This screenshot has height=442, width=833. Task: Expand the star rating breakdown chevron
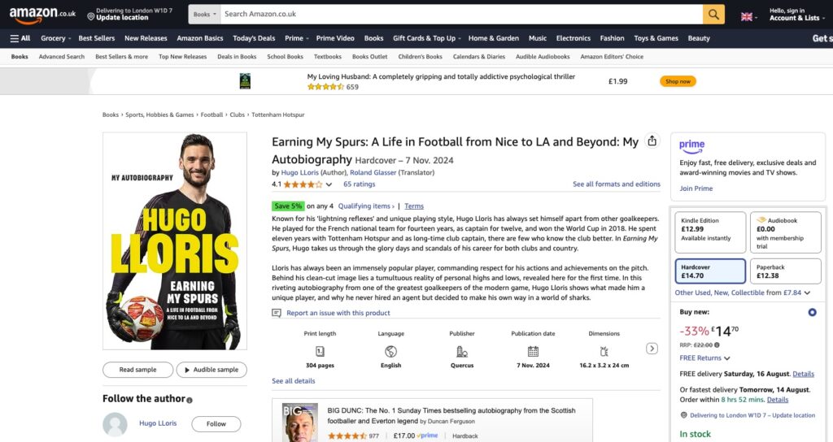pos(329,184)
